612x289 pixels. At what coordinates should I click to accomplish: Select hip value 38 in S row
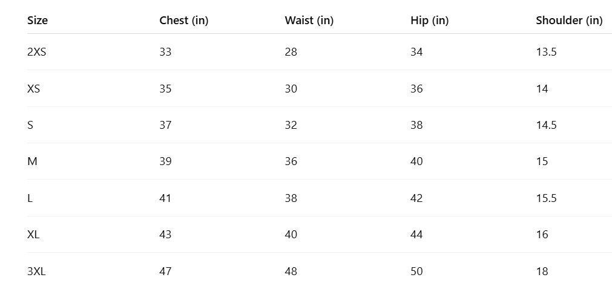tap(416, 125)
